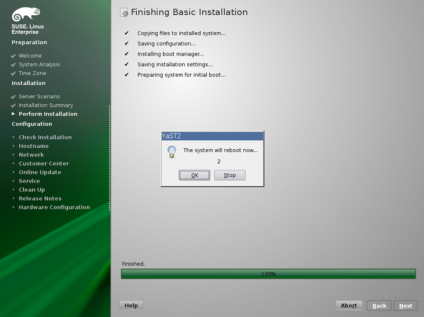
Task: Click the checkmark beside Preparing system
Action: 127,75
